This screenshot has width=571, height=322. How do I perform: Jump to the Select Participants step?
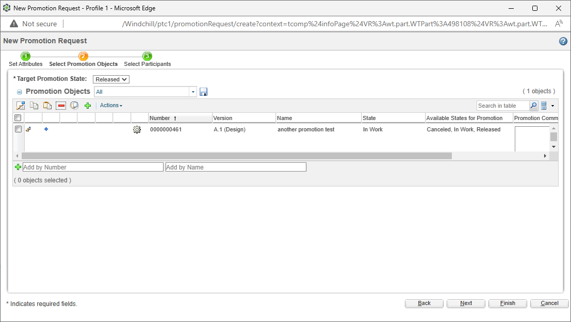[147, 59]
